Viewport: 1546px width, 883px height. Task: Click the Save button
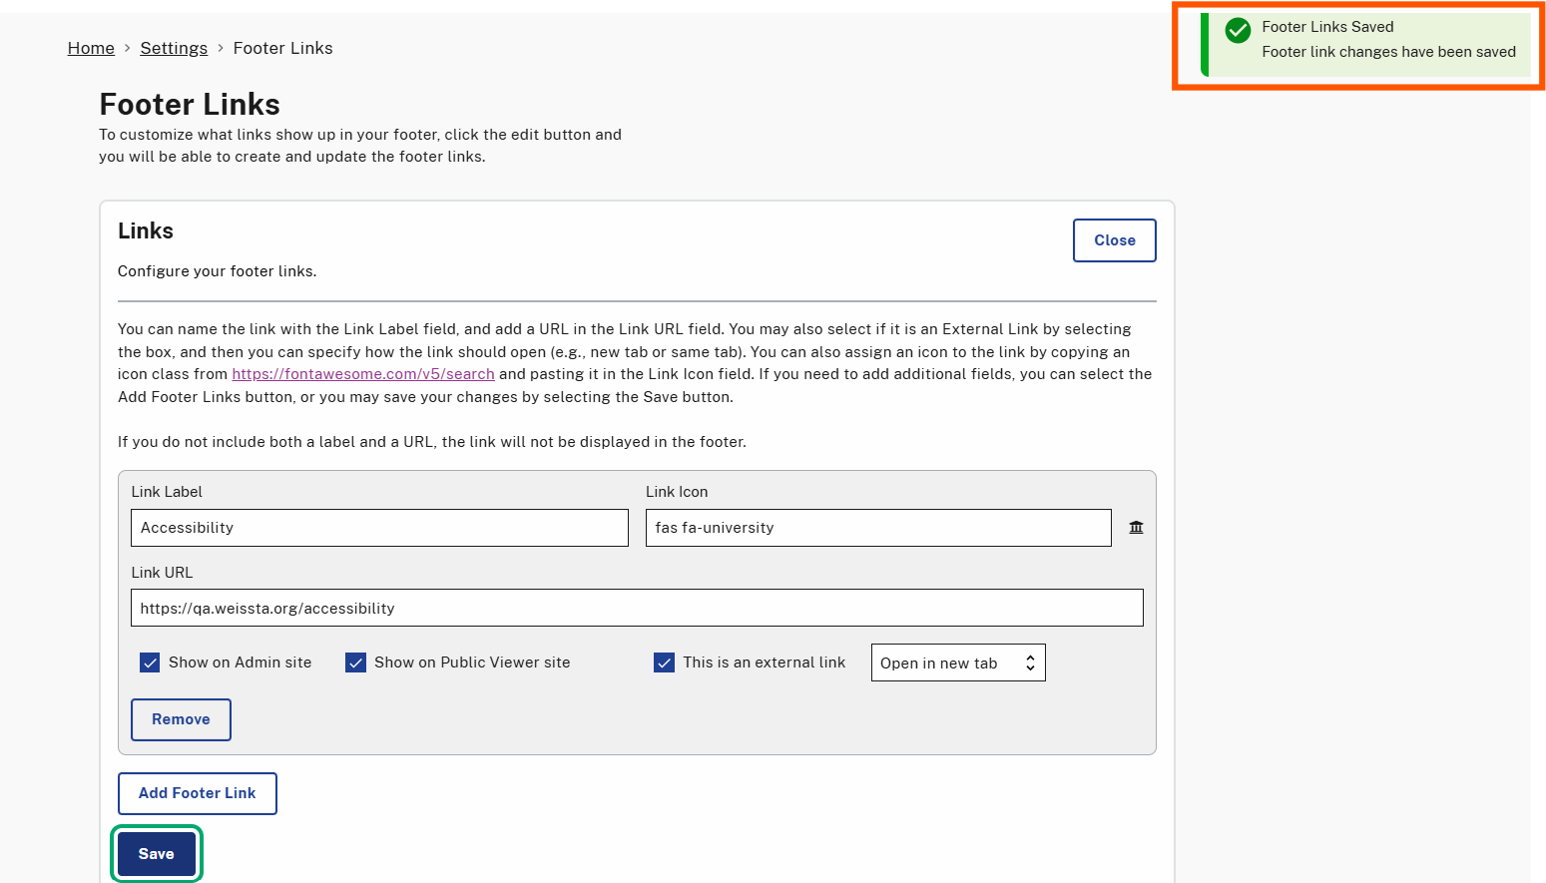pos(156,854)
